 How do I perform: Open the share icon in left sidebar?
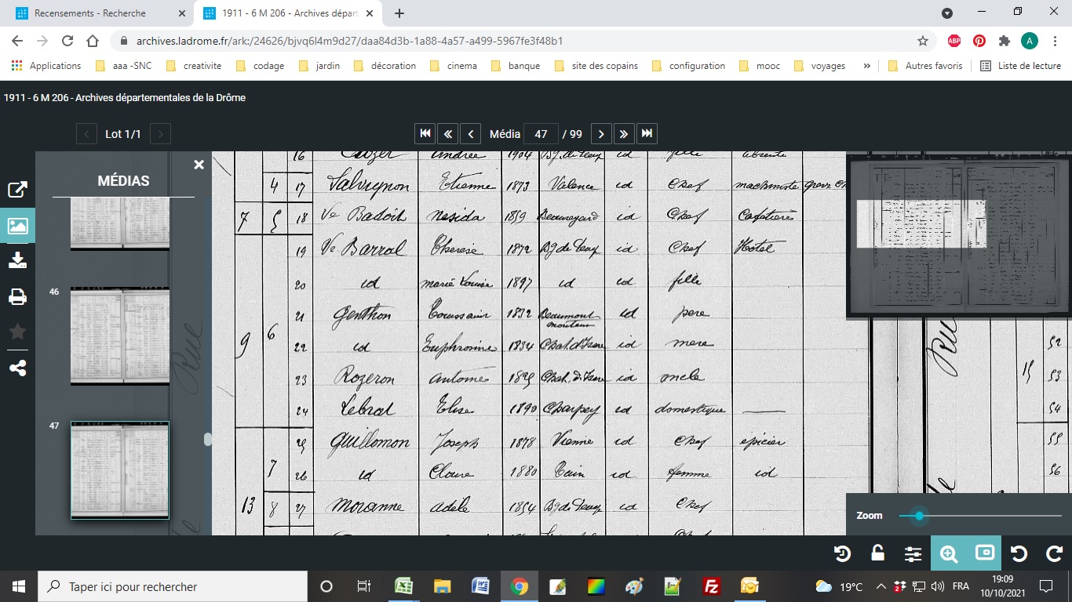(17, 368)
